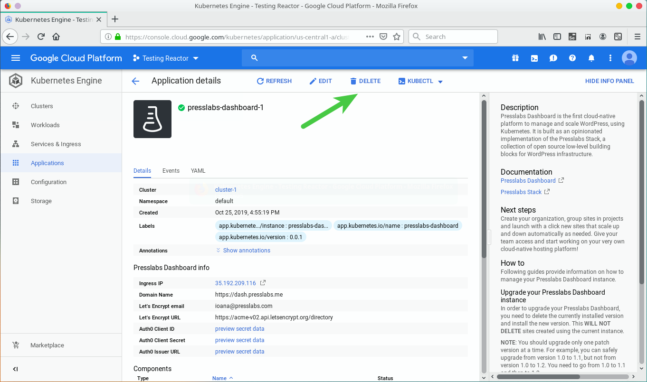Click the EDIT button

321,81
